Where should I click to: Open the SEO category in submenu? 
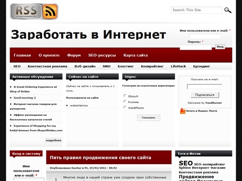click(17, 66)
